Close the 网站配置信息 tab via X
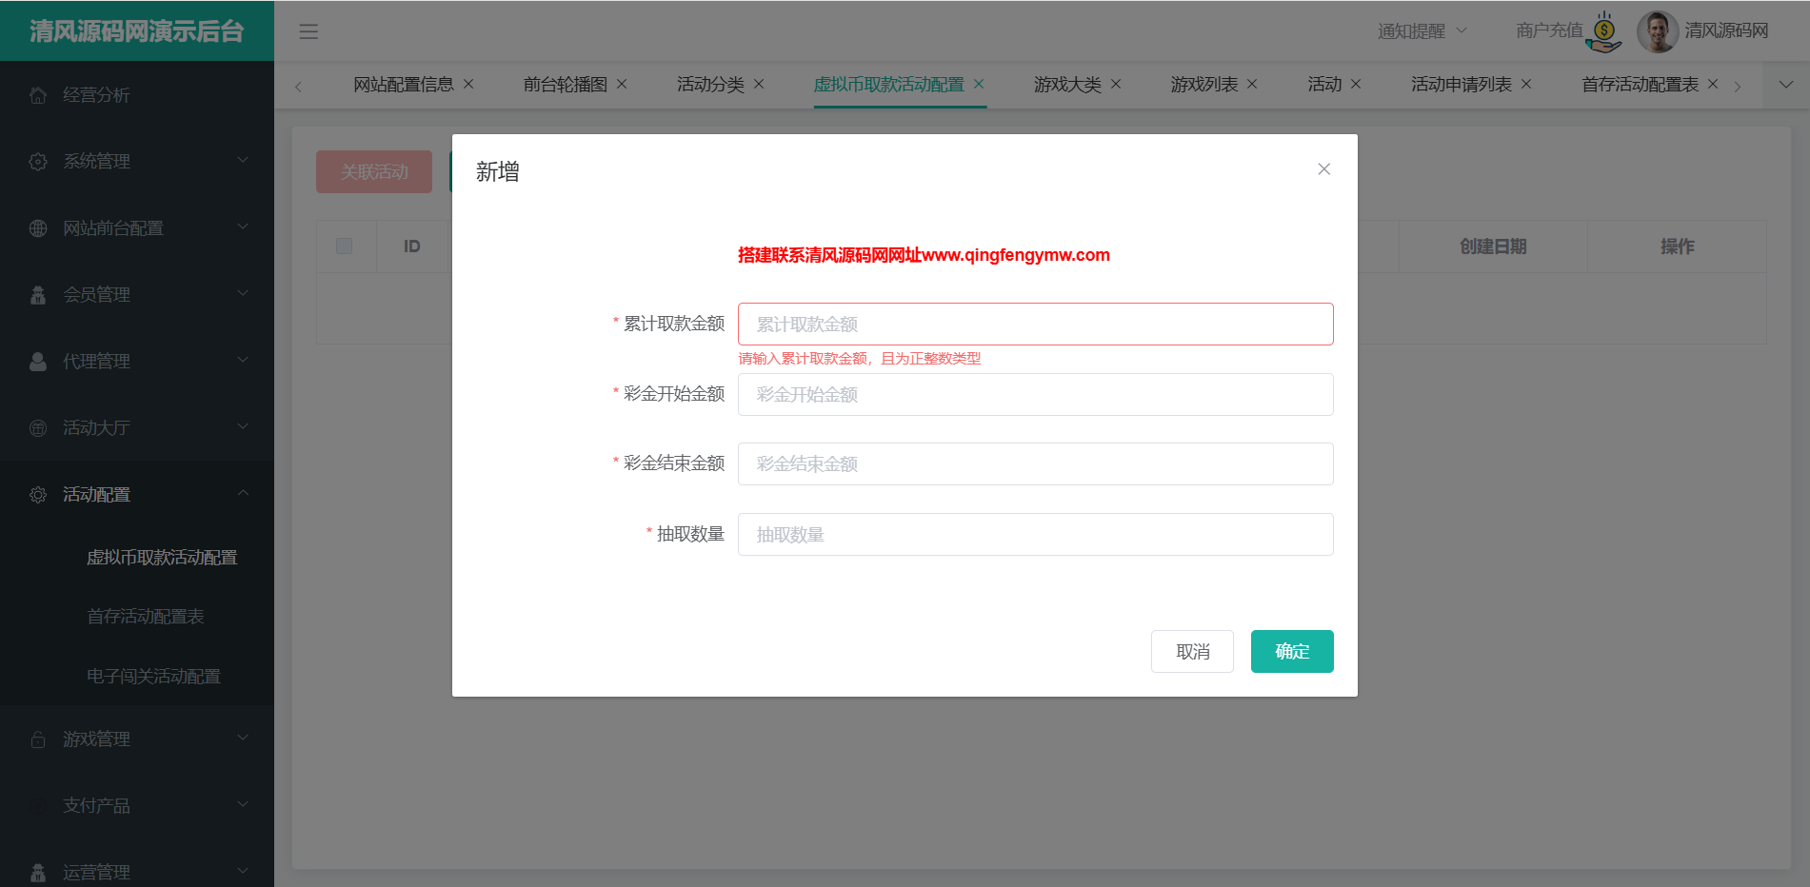 tap(468, 84)
